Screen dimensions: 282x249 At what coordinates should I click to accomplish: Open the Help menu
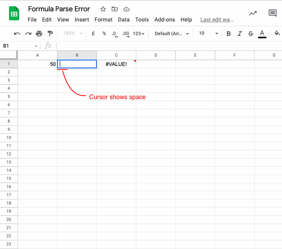tap(186, 20)
